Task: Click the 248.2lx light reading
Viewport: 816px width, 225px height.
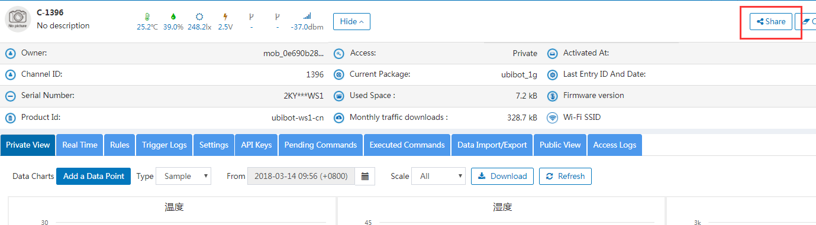Action: click(200, 27)
